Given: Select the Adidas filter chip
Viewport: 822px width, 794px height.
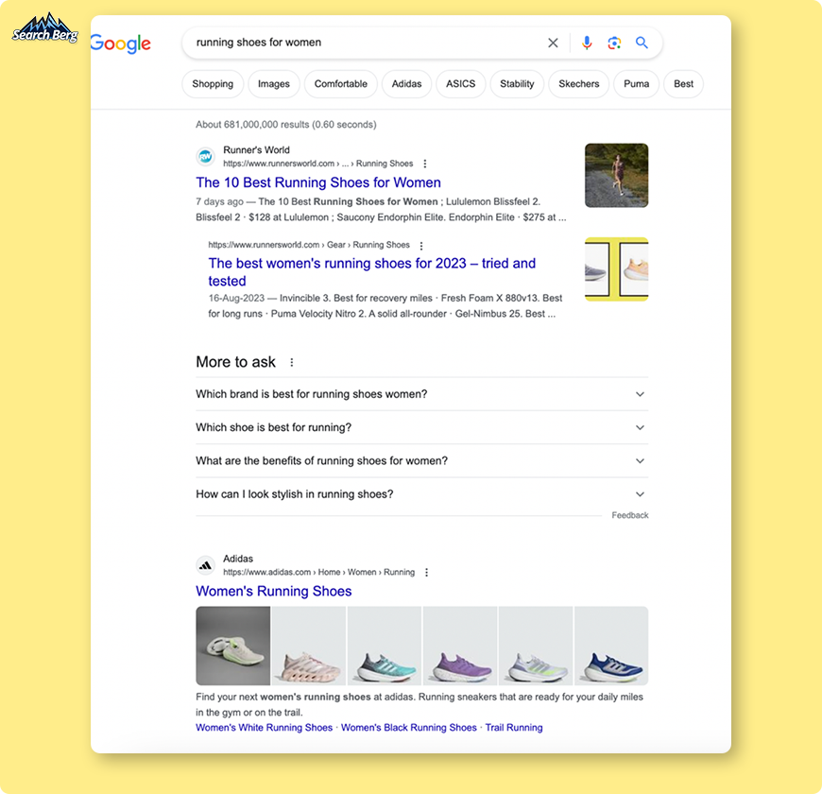Looking at the screenshot, I should [x=406, y=84].
